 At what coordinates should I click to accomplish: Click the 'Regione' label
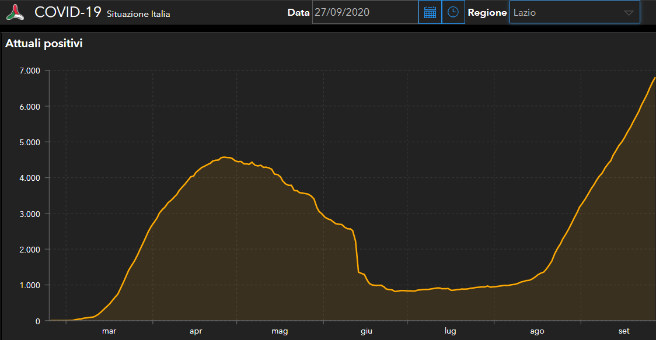click(x=487, y=13)
